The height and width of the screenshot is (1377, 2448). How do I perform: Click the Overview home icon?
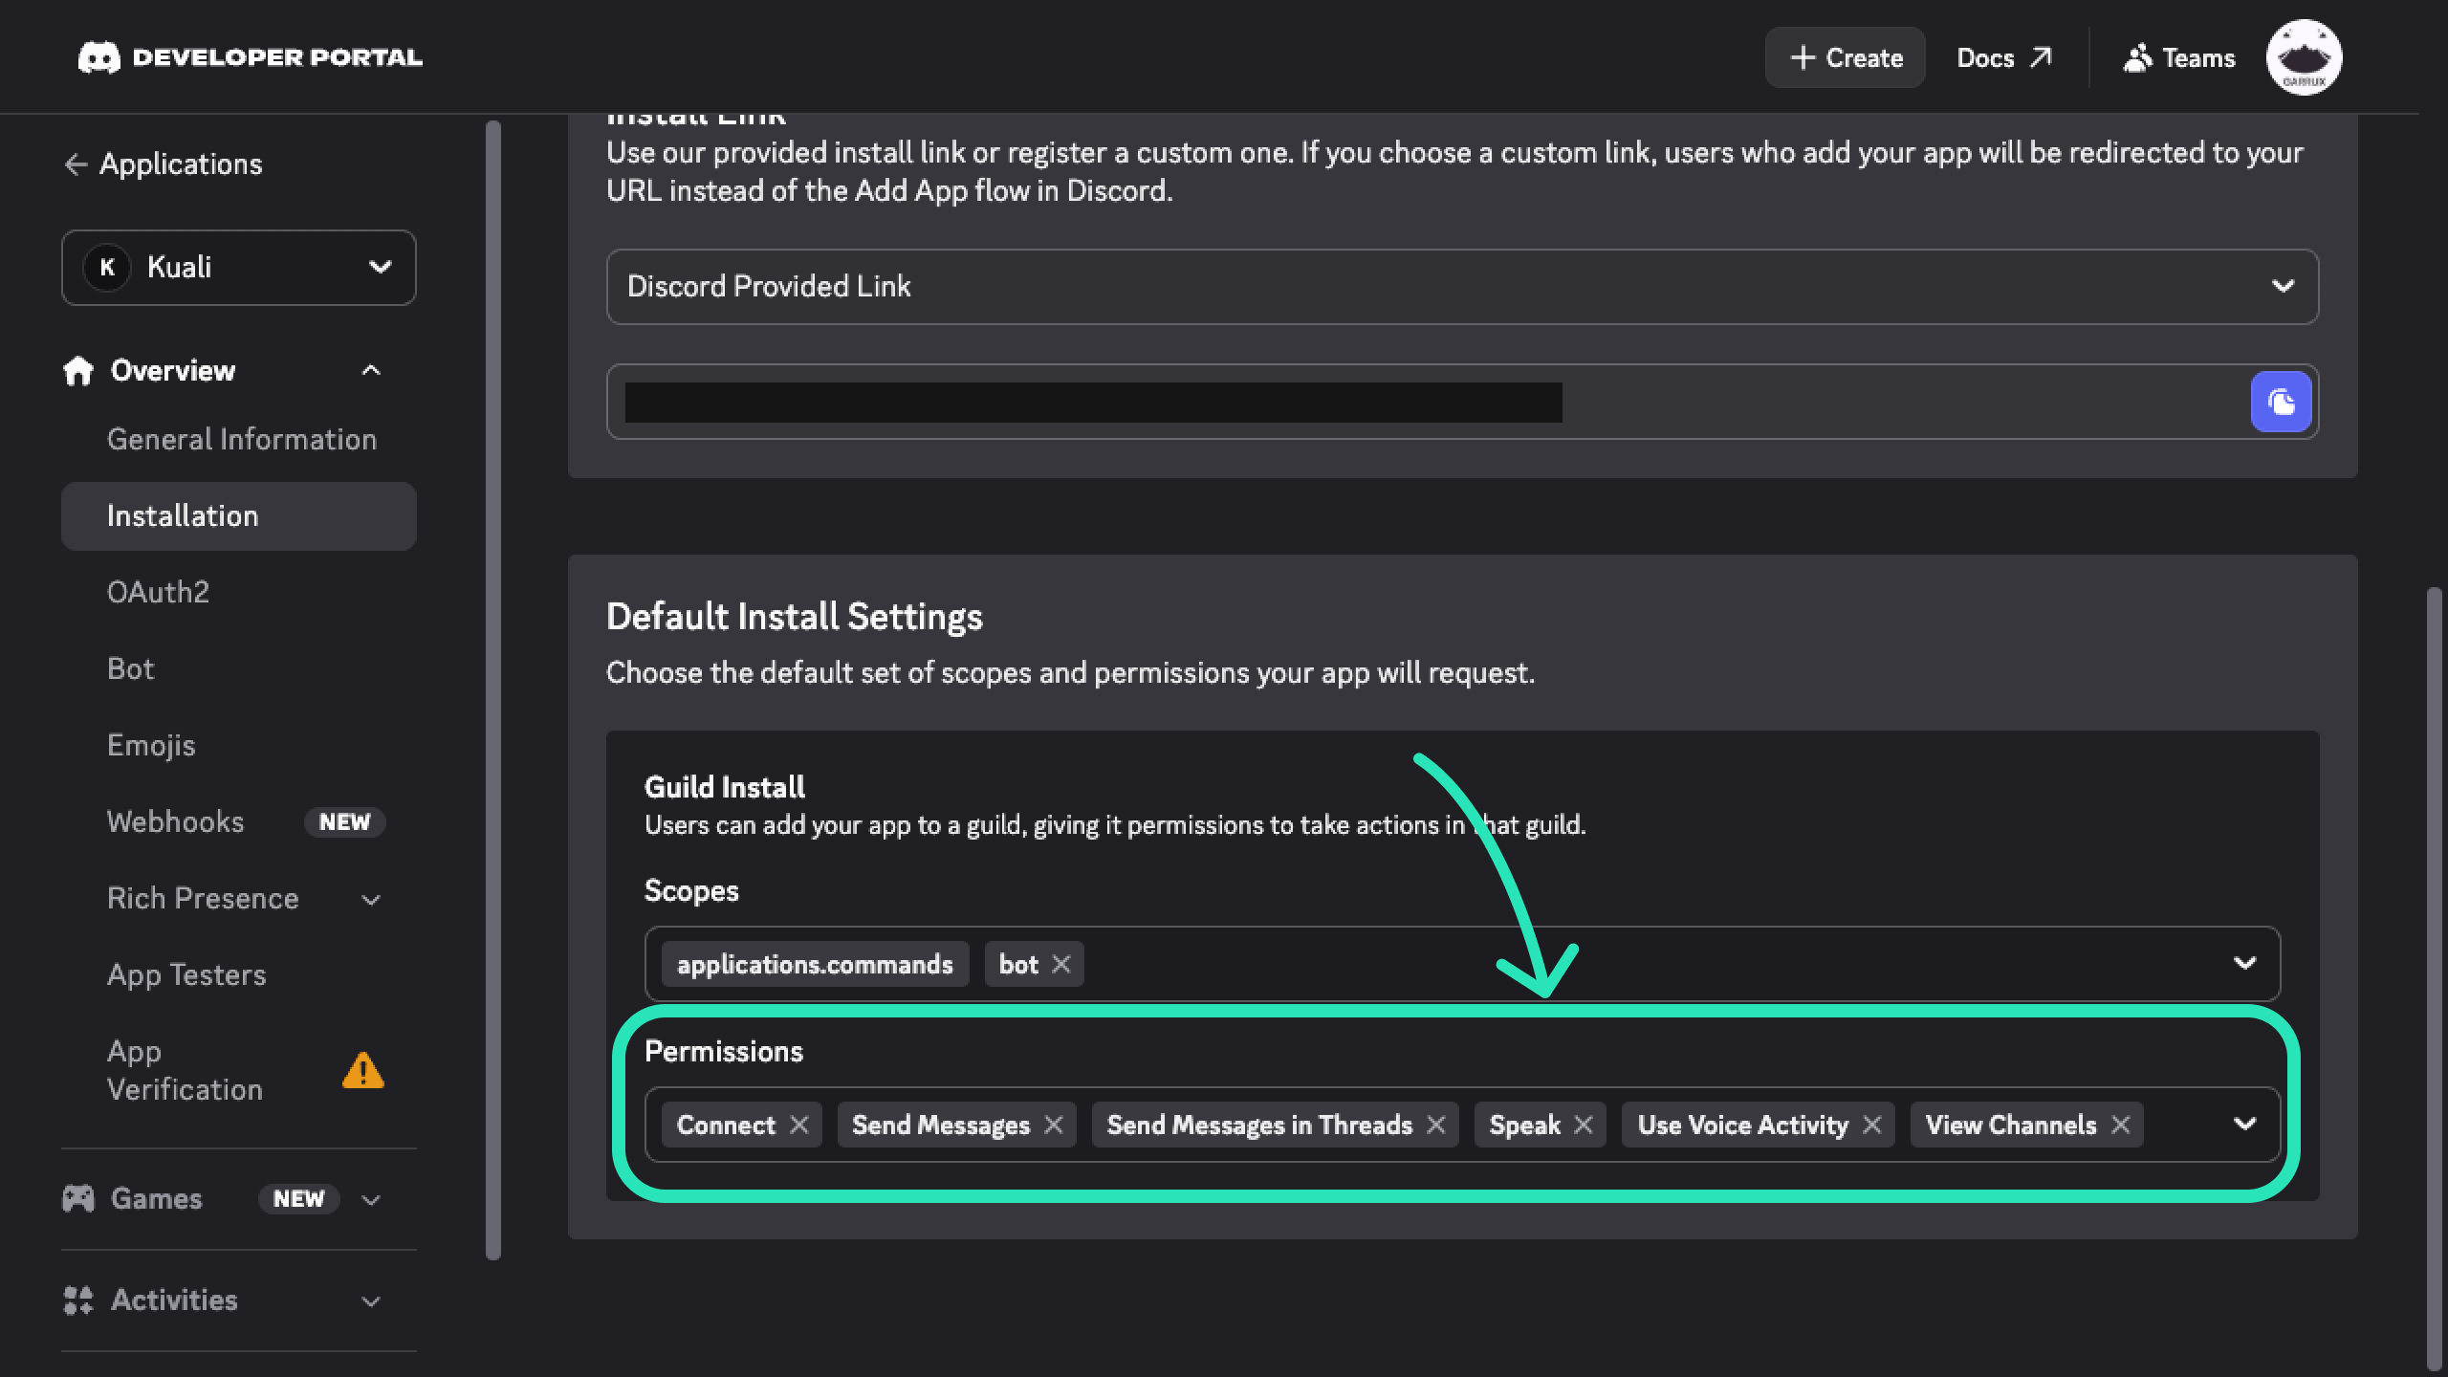[x=78, y=370]
